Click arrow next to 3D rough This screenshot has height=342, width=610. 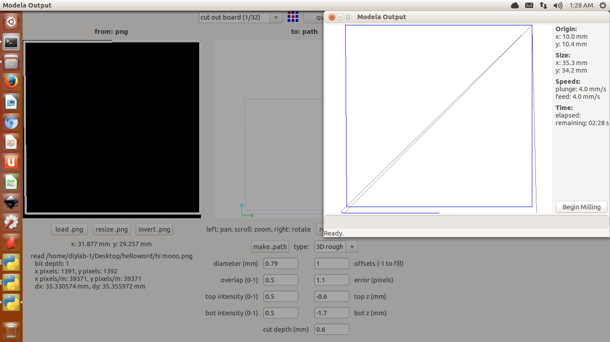pyautogui.click(x=352, y=247)
